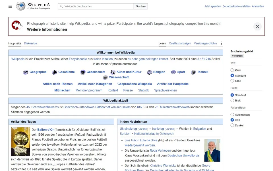Open the 45. Schreibwettbewerbs link
Viewport: 273px width, 171px height.
[x=42, y=107]
